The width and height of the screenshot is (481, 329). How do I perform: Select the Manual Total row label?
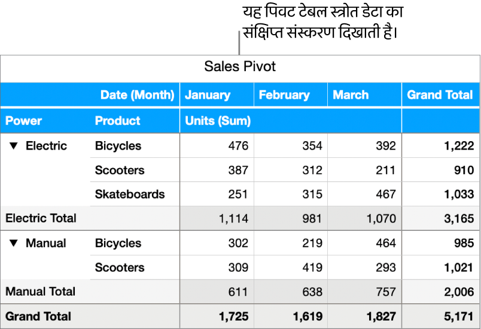pyautogui.click(x=41, y=292)
